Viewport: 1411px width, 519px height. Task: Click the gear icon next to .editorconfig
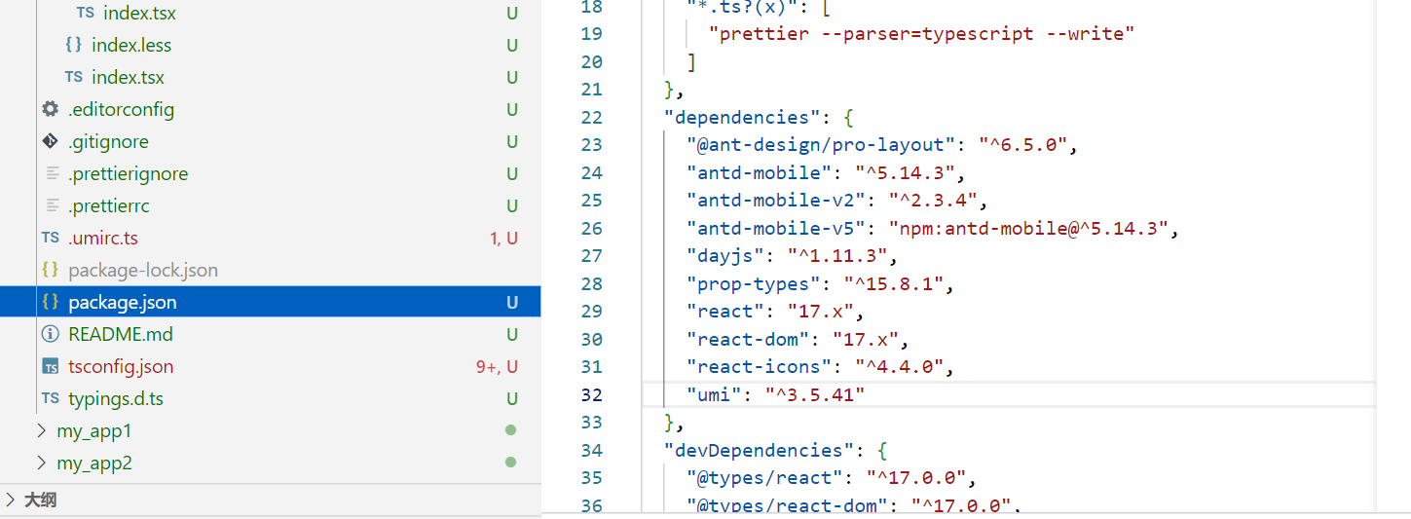(x=51, y=109)
